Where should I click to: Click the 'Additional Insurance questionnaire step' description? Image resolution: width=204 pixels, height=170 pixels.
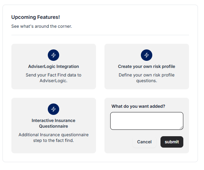click(x=53, y=138)
